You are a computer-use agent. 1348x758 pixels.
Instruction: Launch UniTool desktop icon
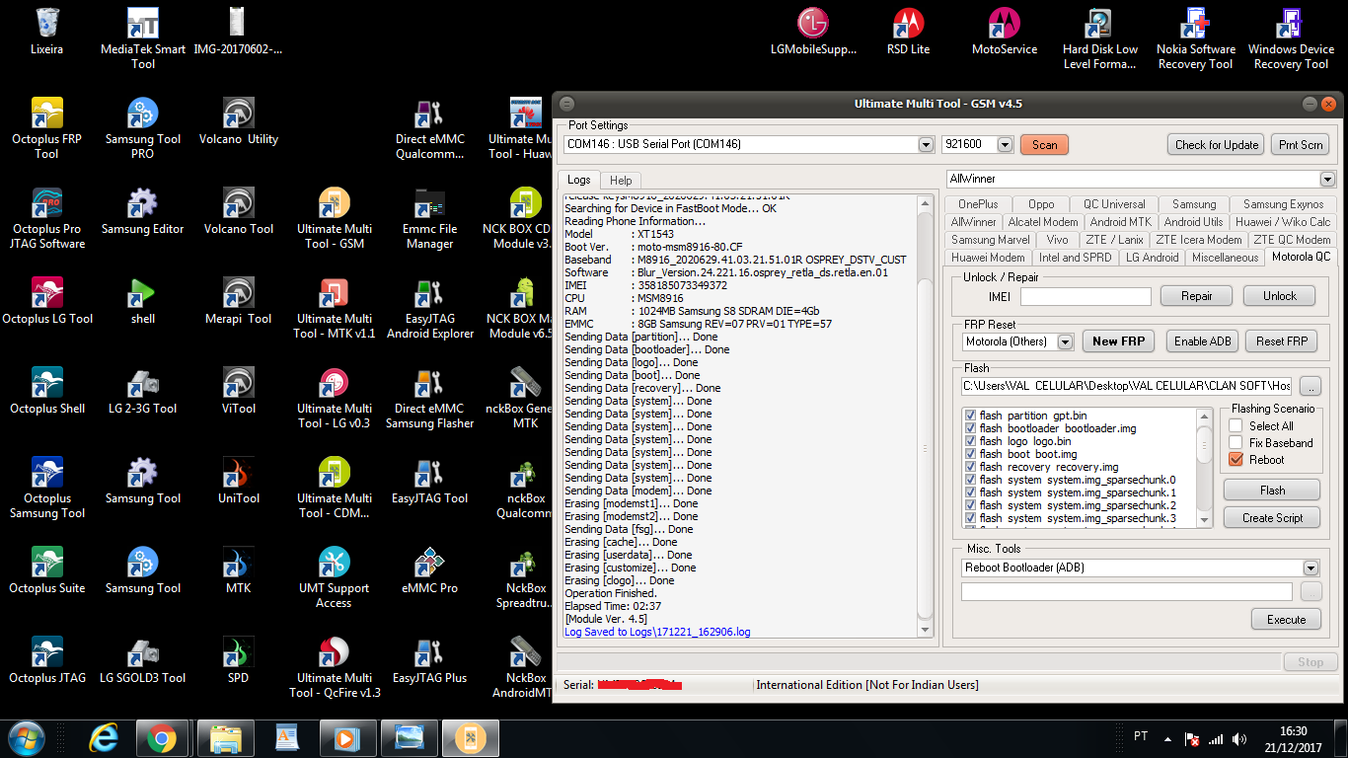point(238,481)
